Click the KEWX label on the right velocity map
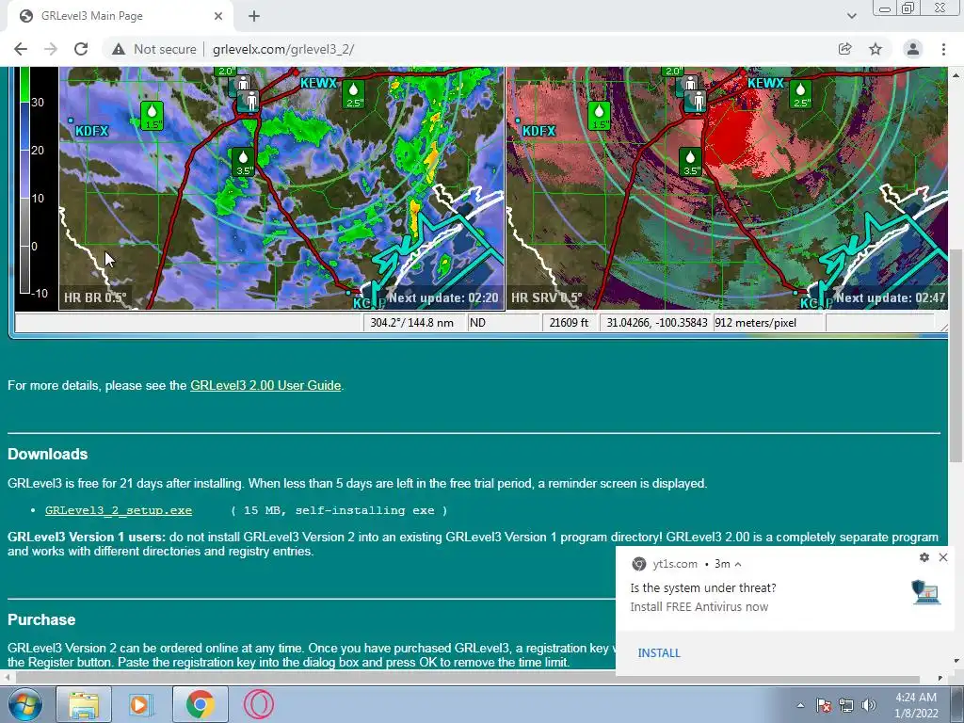964x723 pixels. pos(766,83)
